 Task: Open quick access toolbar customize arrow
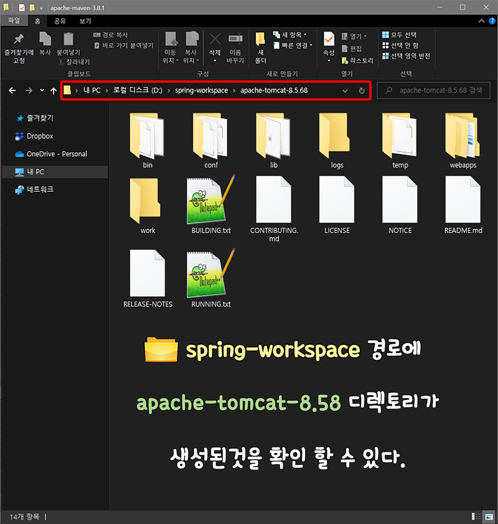[x=41, y=8]
